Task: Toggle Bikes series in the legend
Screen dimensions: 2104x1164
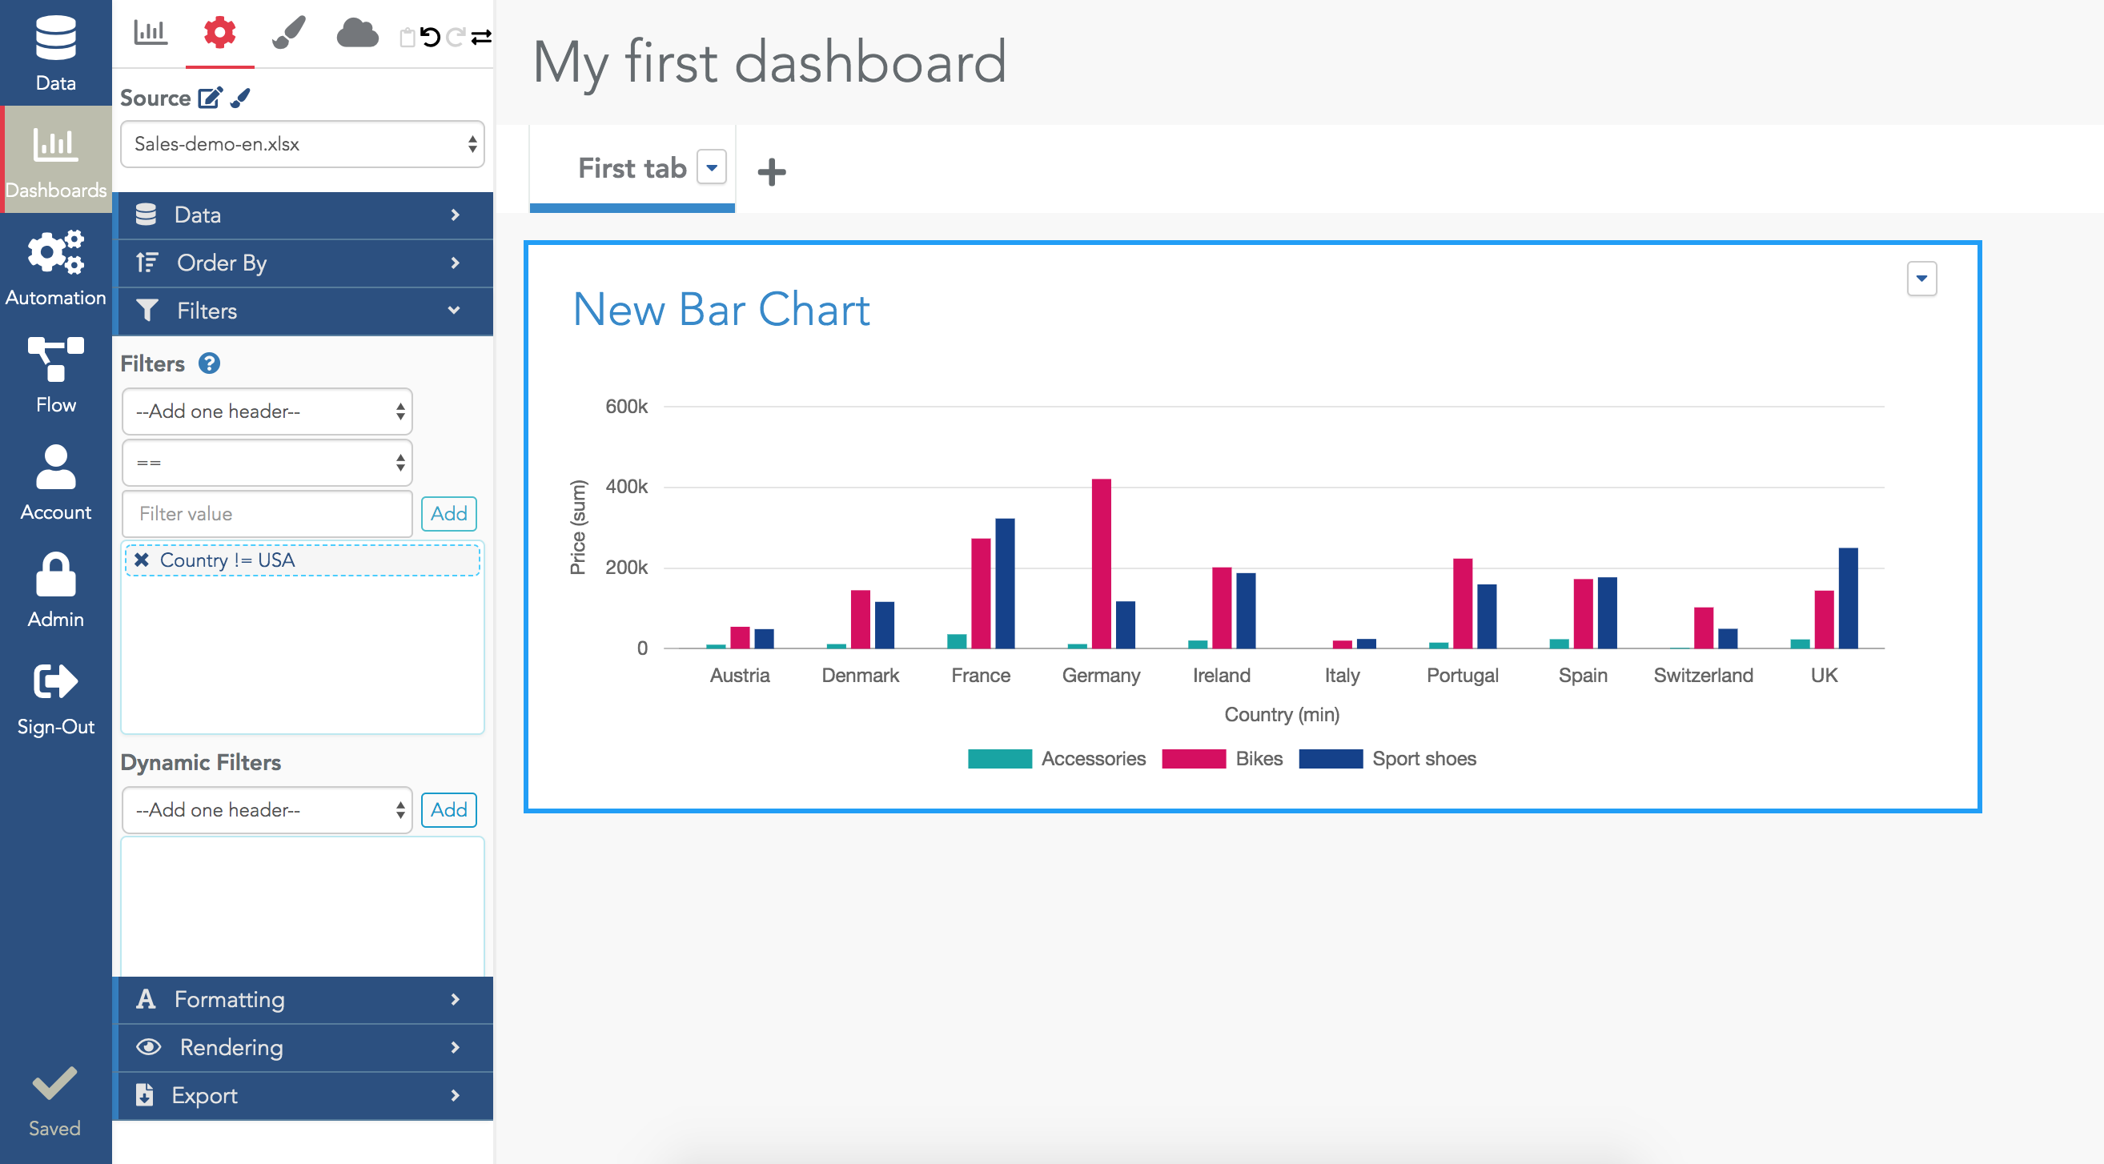Action: pyautogui.click(x=1222, y=759)
